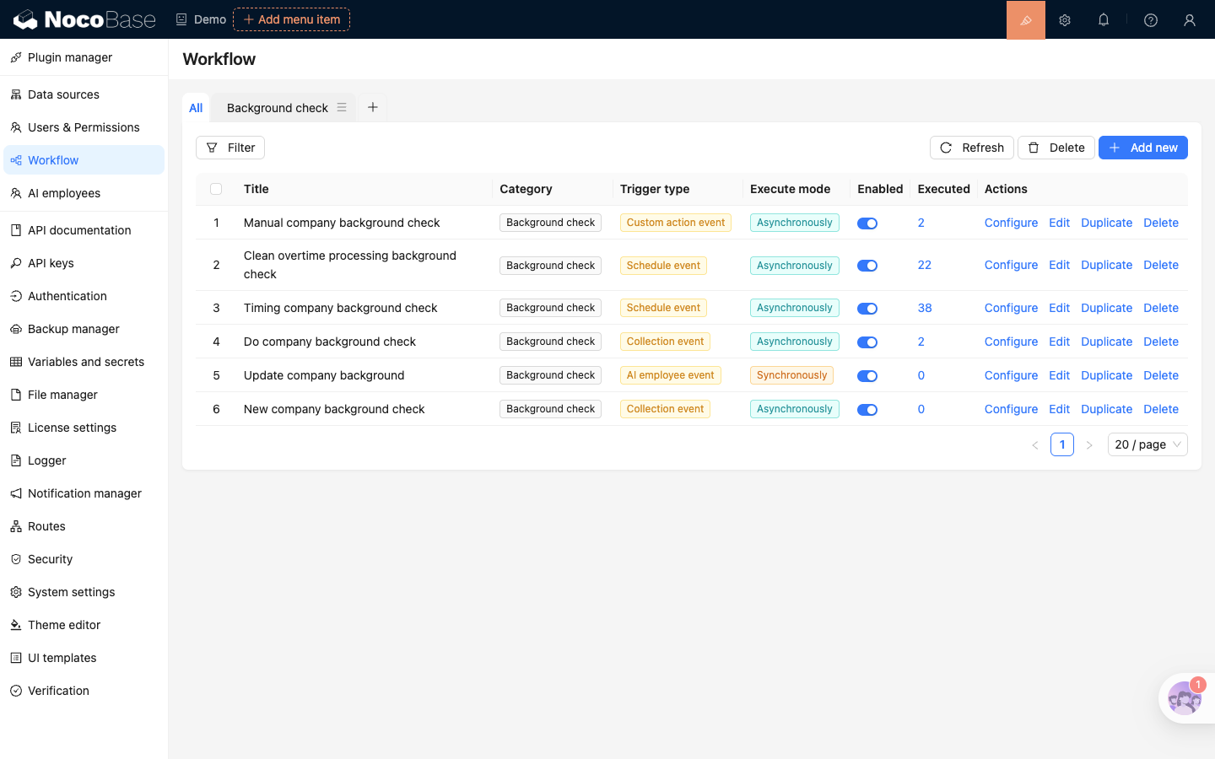Toggle the UI editor highlighter icon

coord(1026,19)
